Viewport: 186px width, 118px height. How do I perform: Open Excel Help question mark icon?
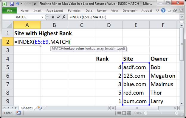163,10
